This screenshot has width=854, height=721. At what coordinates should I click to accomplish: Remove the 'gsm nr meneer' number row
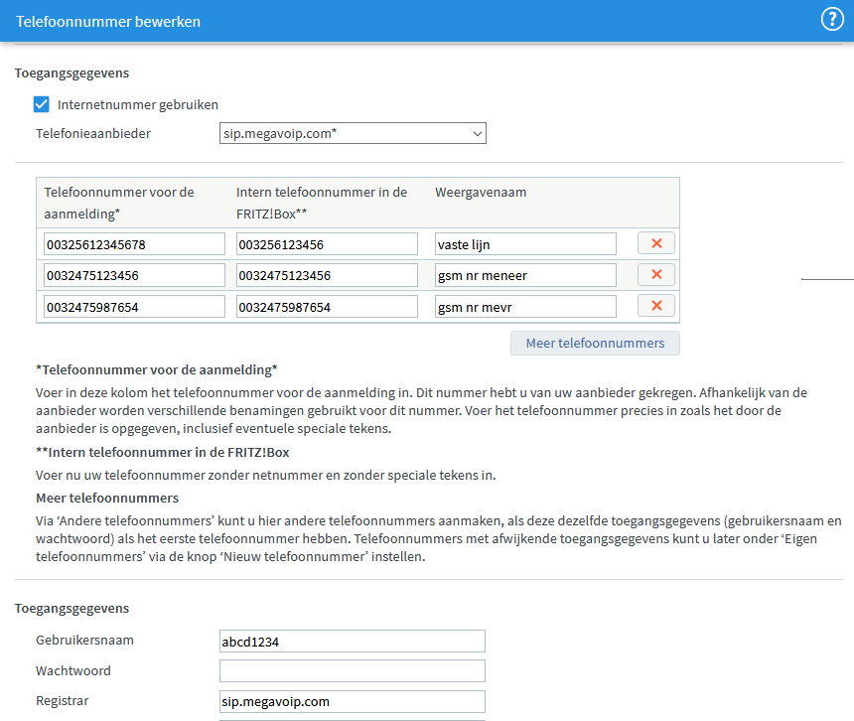click(655, 275)
